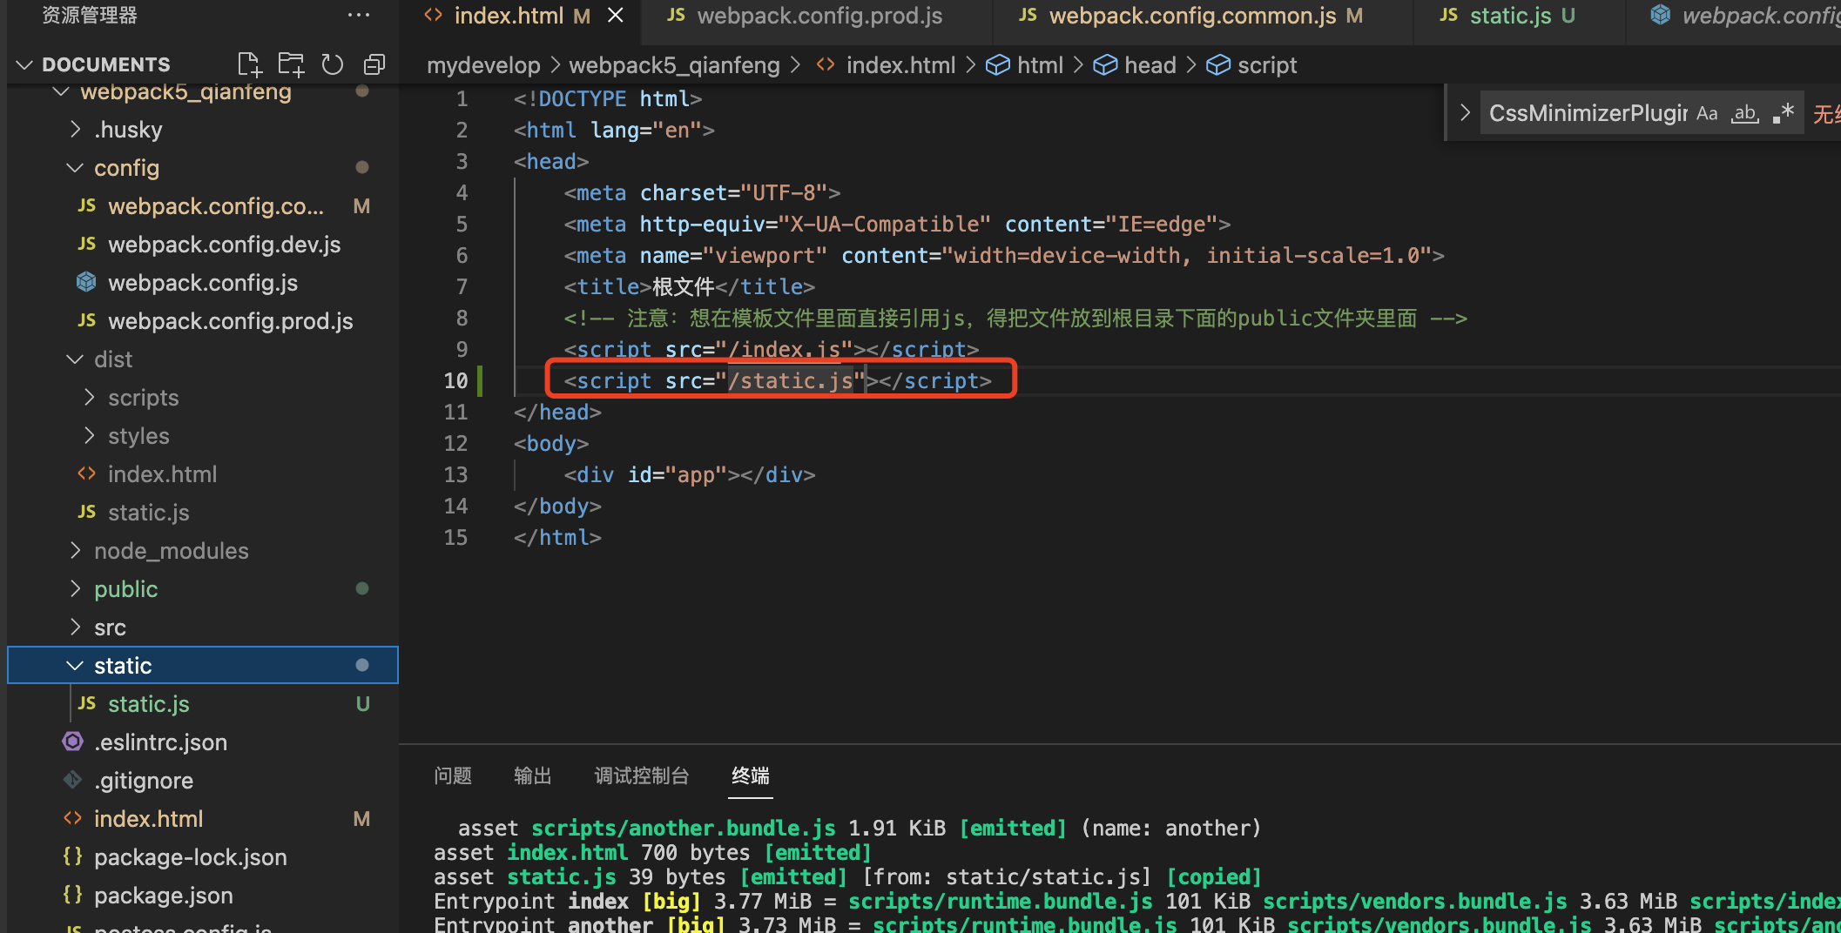The height and width of the screenshot is (933, 1841).
Task: Open static.js inside the dist folder
Action: 148,513
